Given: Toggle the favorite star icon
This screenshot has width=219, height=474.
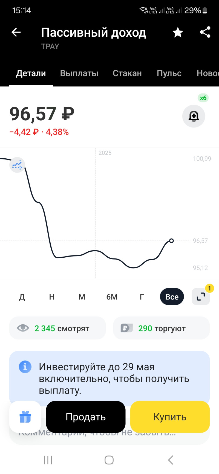Looking at the screenshot, I should click(178, 32).
